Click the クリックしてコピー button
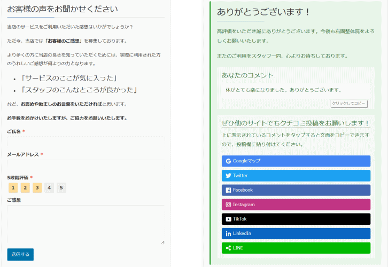Screen dimensions: 388x267 click(348, 104)
